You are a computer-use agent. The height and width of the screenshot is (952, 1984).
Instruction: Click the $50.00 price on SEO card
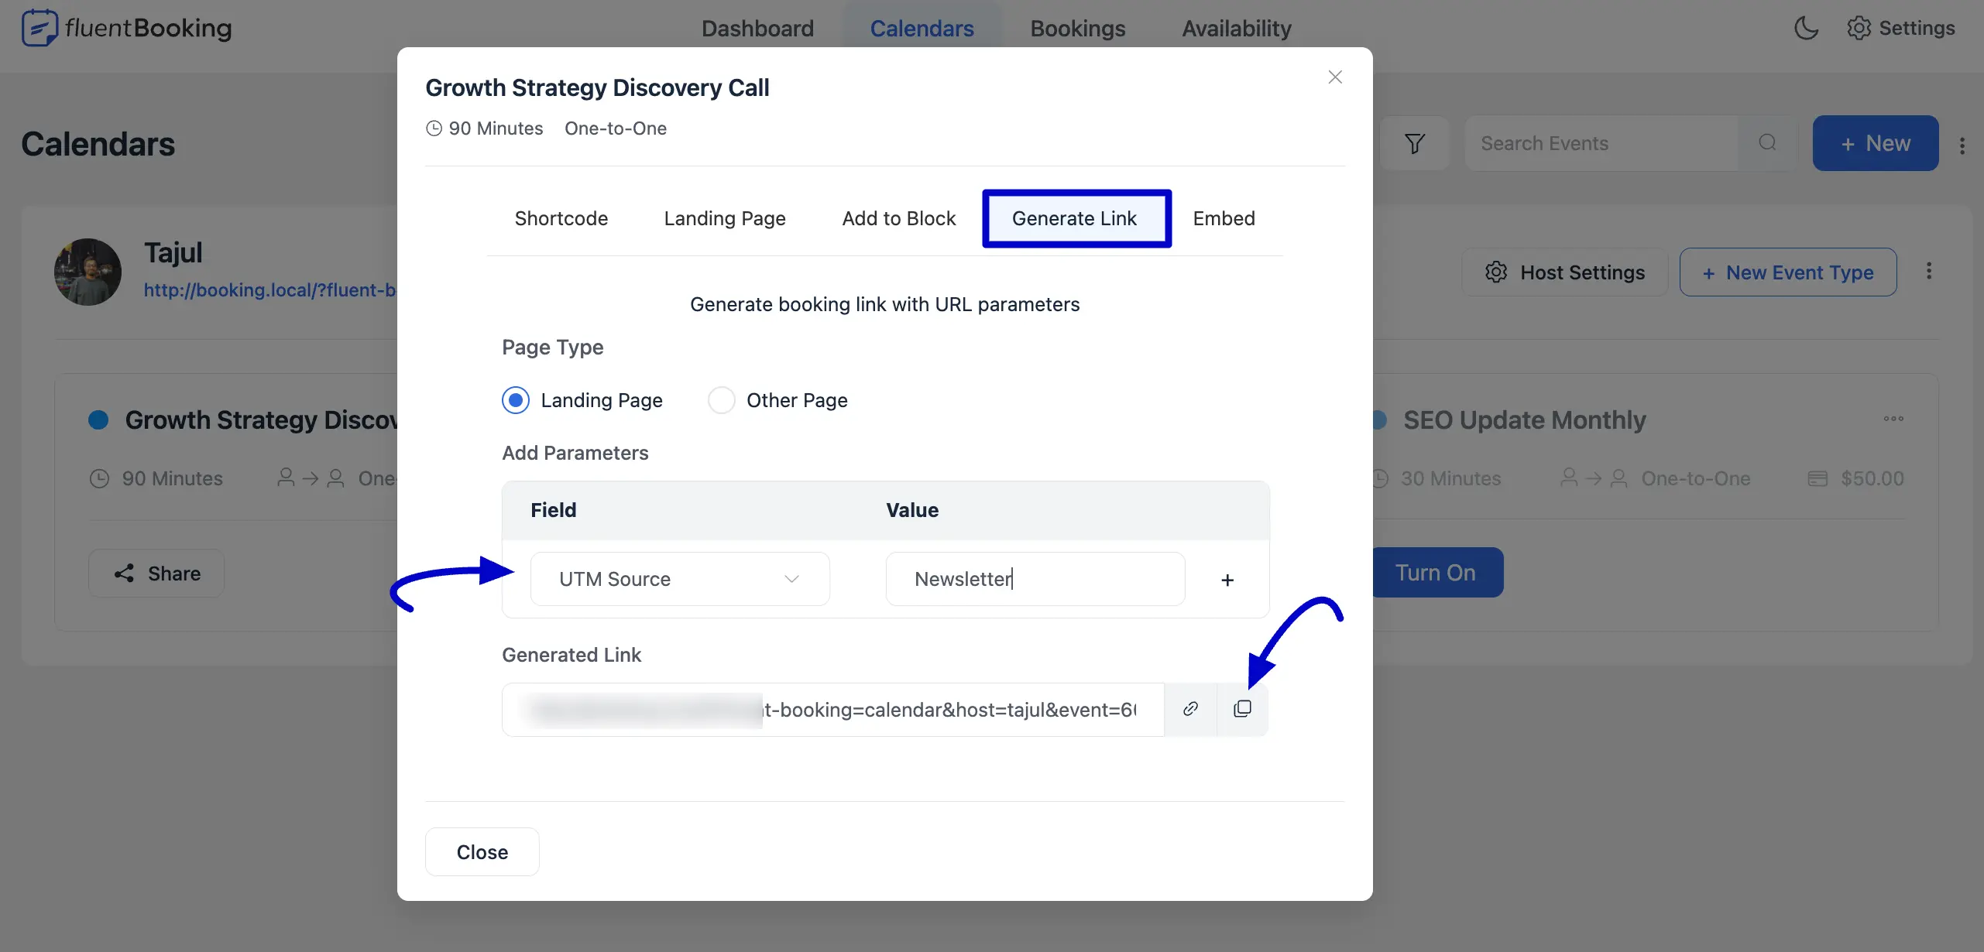(1872, 478)
